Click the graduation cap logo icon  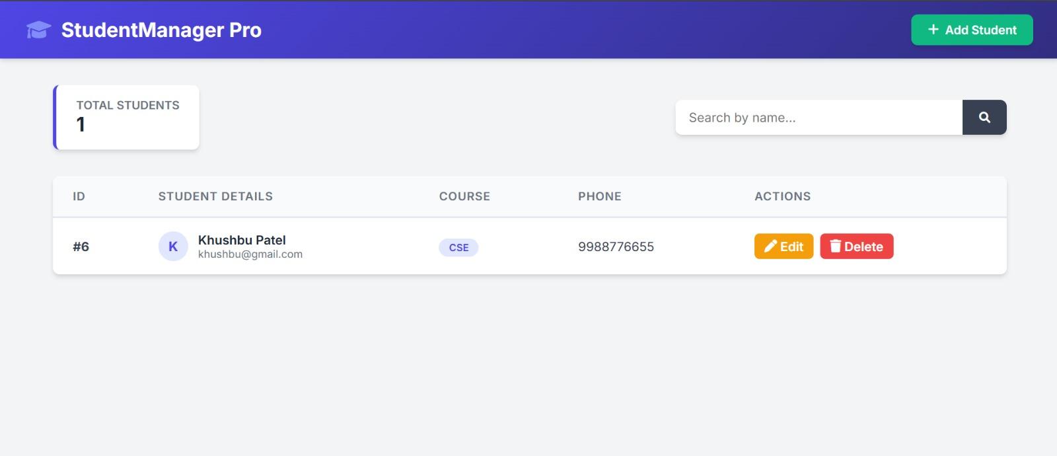point(38,30)
